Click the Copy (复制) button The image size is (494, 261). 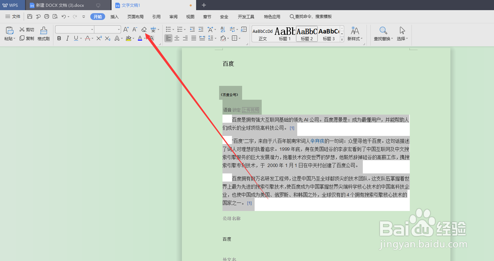pos(27,38)
